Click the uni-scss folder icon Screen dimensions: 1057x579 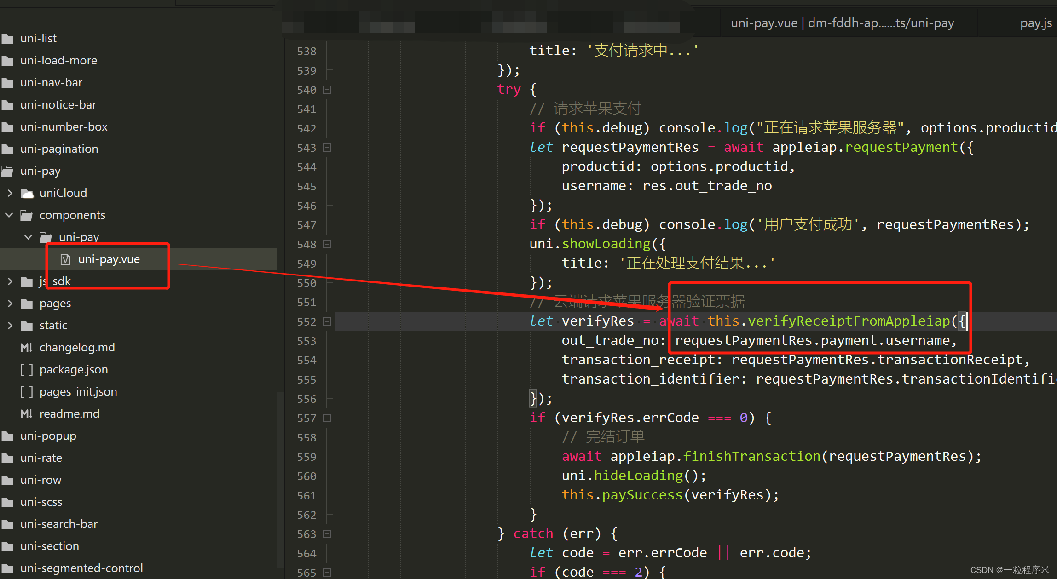click(7, 502)
